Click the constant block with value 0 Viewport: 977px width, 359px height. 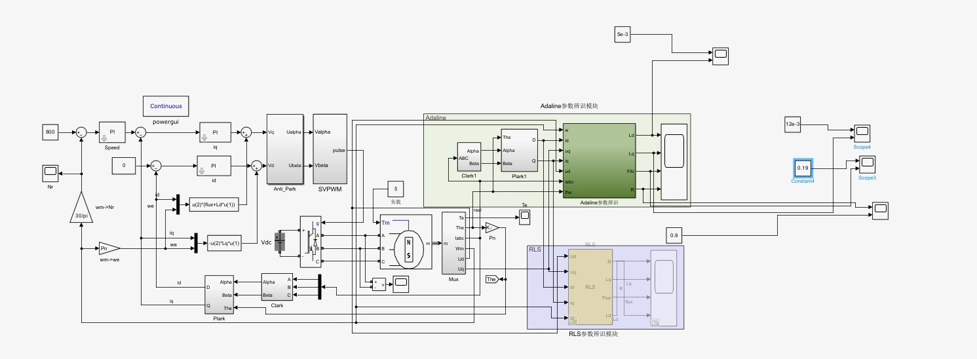coord(124,166)
